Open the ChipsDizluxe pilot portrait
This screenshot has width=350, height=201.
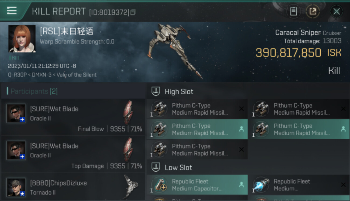(16, 187)
